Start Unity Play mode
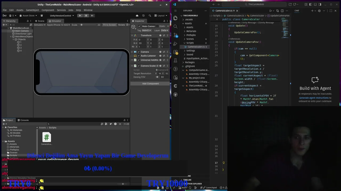This screenshot has height=191, width=341. point(80,16)
